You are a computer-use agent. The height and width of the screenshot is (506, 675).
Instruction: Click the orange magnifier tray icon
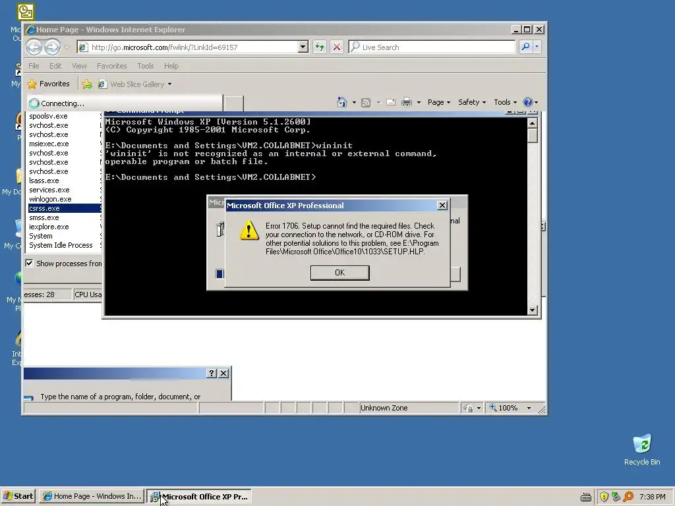click(628, 497)
